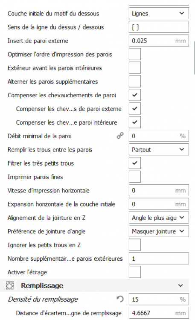The width and height of the screenshot is (195, 320).
Task: Uncheck Compenser les chevauchements de paroi
Action: (135, 95)
